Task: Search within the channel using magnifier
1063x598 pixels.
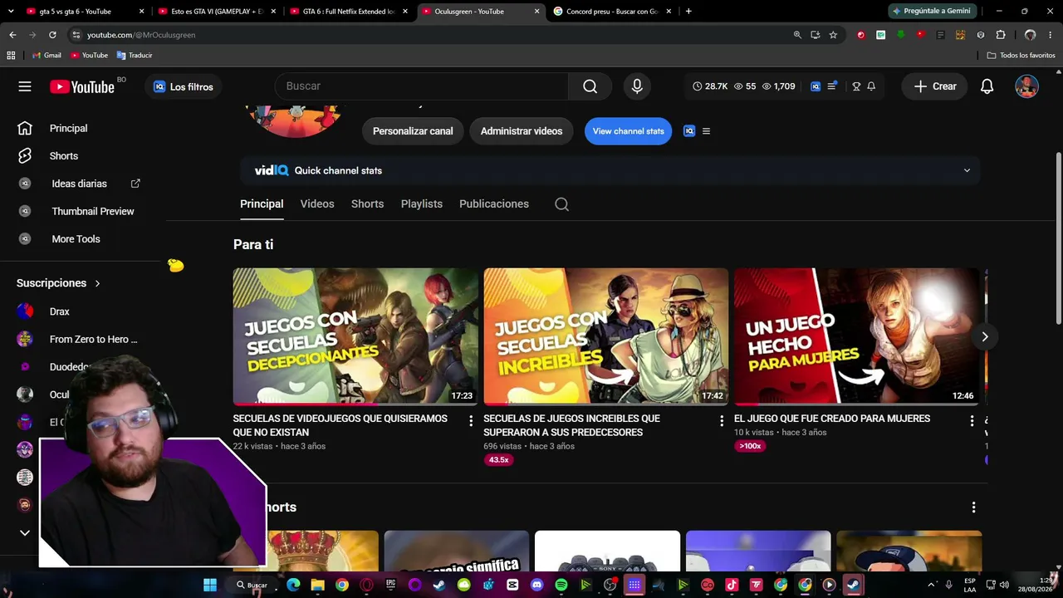Action: tap(562, 204)
